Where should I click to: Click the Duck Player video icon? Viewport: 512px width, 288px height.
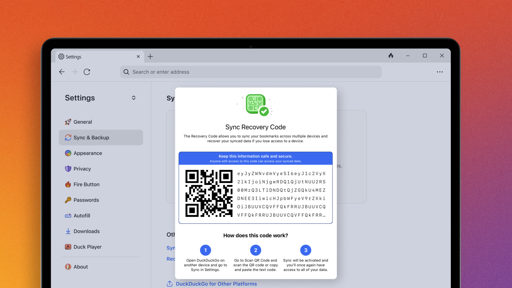click(x=68, y=247)
